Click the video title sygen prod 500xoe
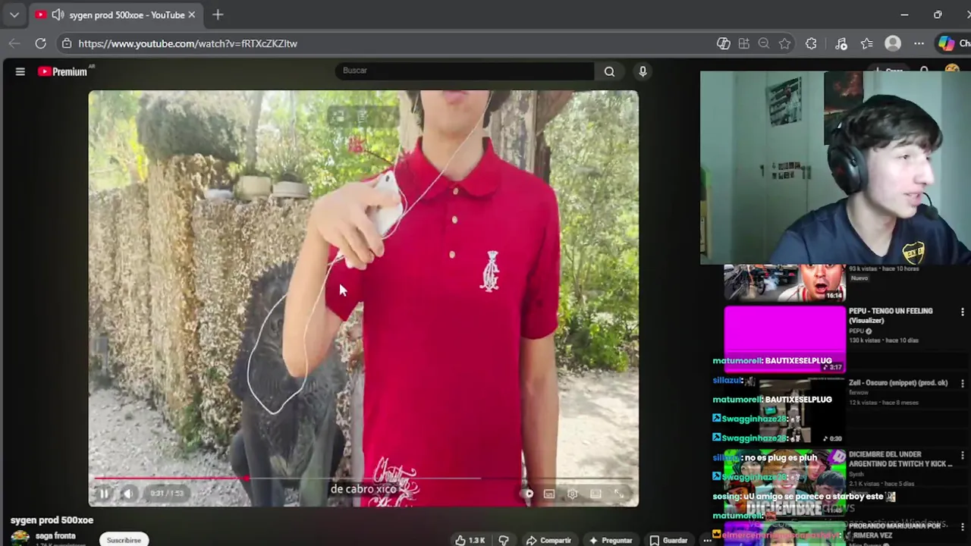This screenshot has height=546, width=971. tap(52, 520)
